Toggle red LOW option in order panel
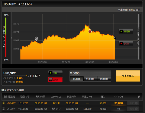 tap(55, 80)
